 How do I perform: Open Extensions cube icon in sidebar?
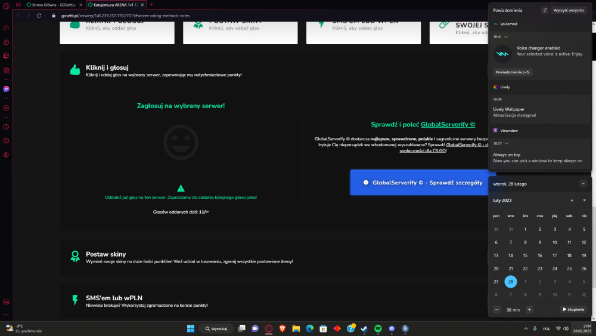click(x=6, y=141)
